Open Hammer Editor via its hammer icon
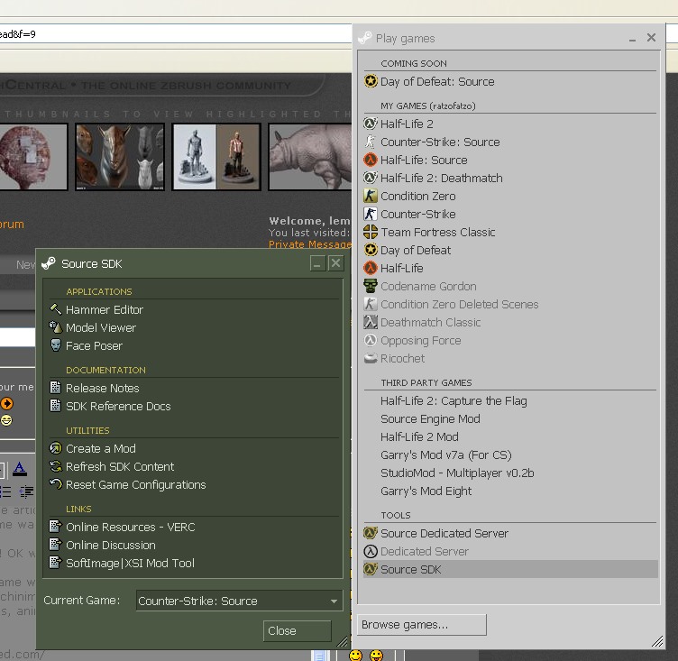 tap(56, 309)
